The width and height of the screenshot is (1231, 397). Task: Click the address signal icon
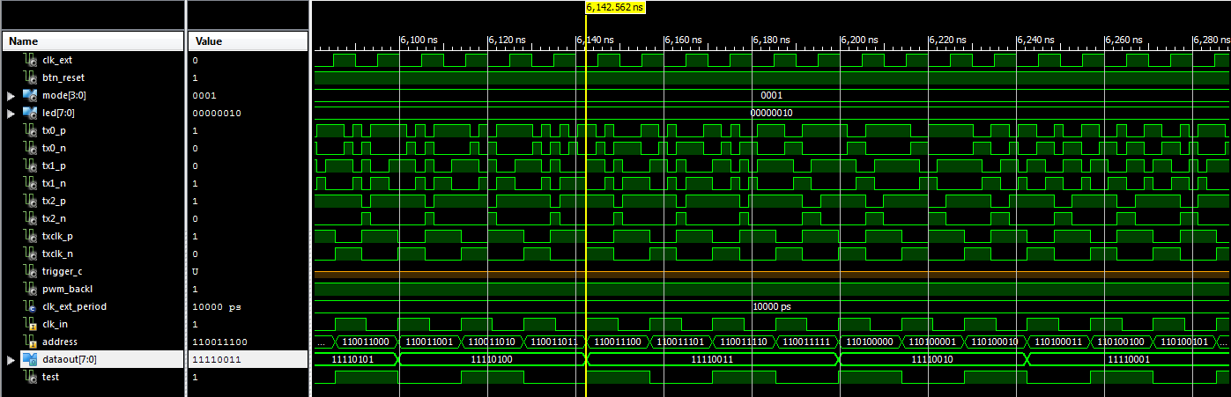pos(30,342)
